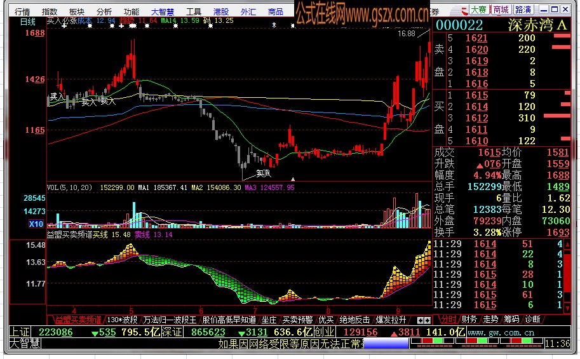The image size is (580, 359).
Task: Maximize the trading window
Action: (x=555, y=10)
